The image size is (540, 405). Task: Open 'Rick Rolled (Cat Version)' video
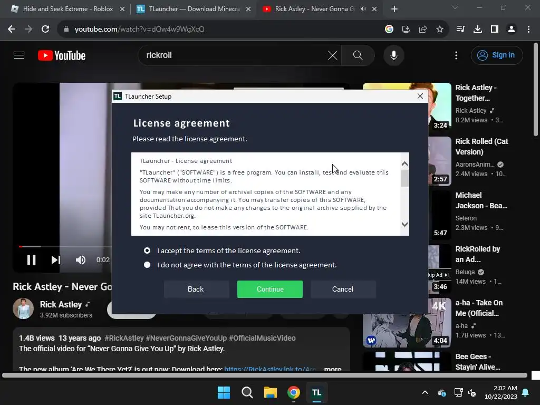[481, 147]
